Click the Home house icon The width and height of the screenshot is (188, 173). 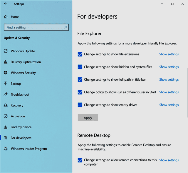6,17
